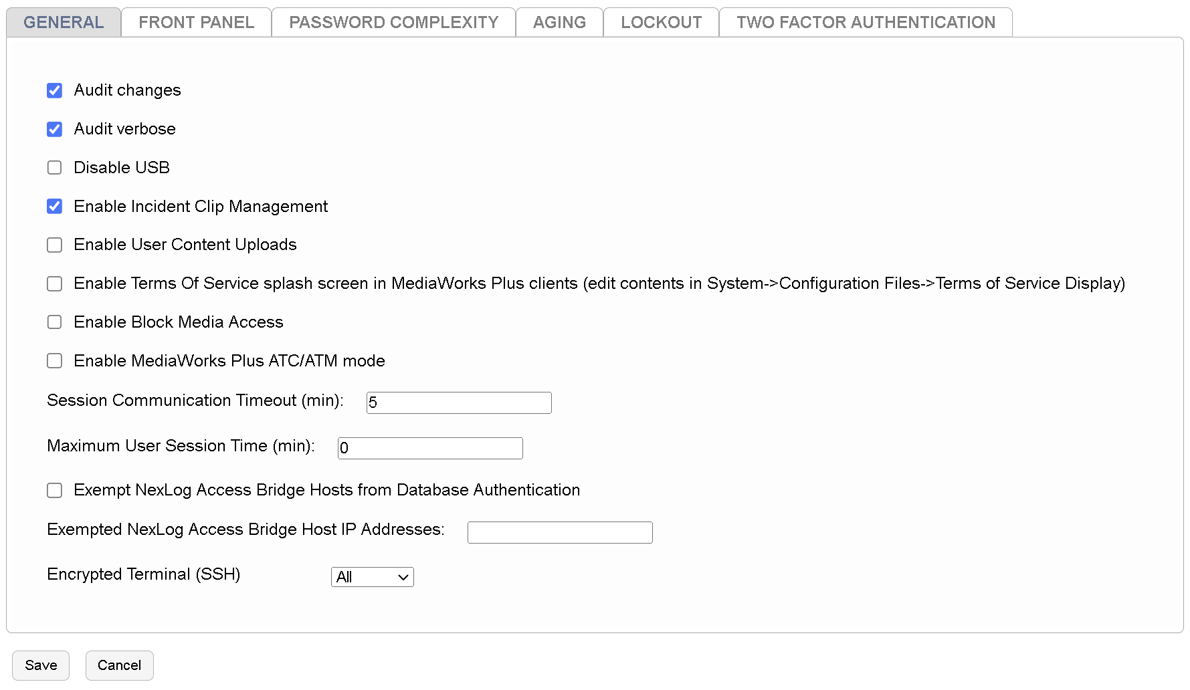
Task: Enable Block Media Access
Action: coord(54,322)
